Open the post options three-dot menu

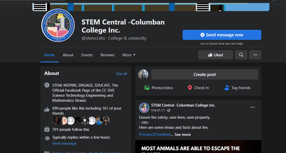tap(252, 107)
